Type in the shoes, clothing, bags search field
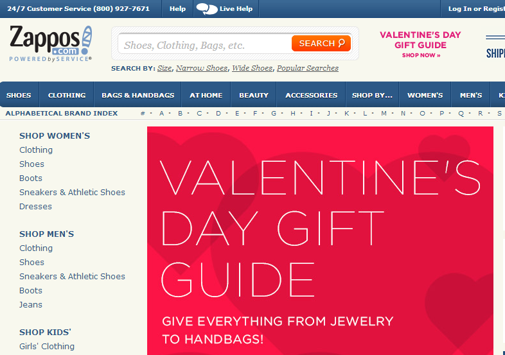The image size is (505, 355). (202, 45)
